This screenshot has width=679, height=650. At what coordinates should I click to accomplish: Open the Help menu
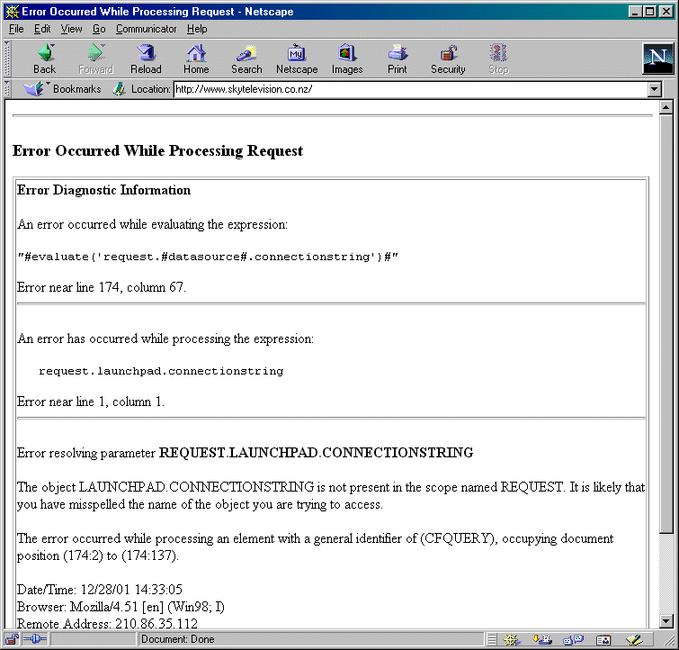tap(197, 29)
